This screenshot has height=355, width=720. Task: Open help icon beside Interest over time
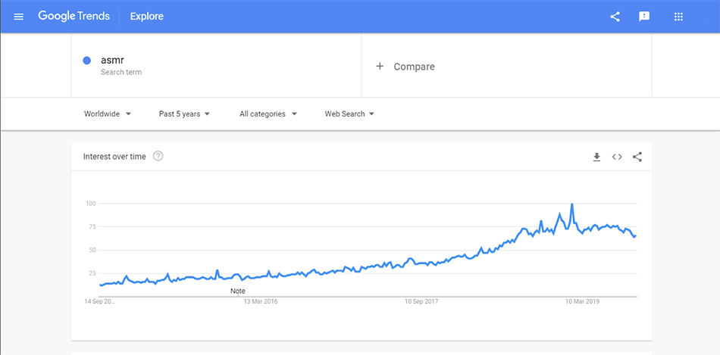[x=158, y=157]
